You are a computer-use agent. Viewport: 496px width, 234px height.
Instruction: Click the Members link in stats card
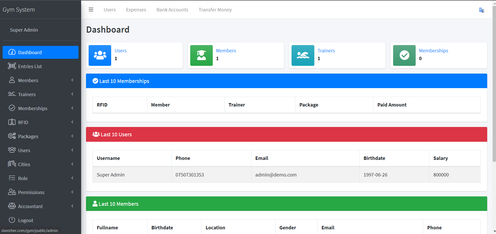pos(226,51)
